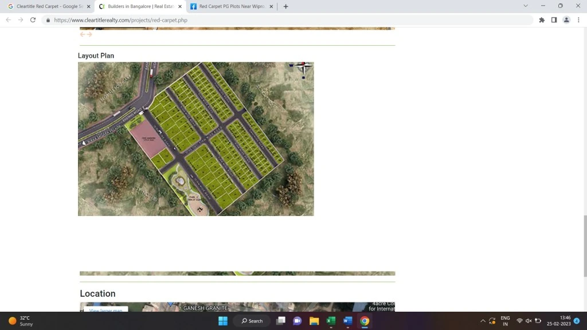587x330 pixels.
Task: Open the Windows Start menu
Action: 223,321
